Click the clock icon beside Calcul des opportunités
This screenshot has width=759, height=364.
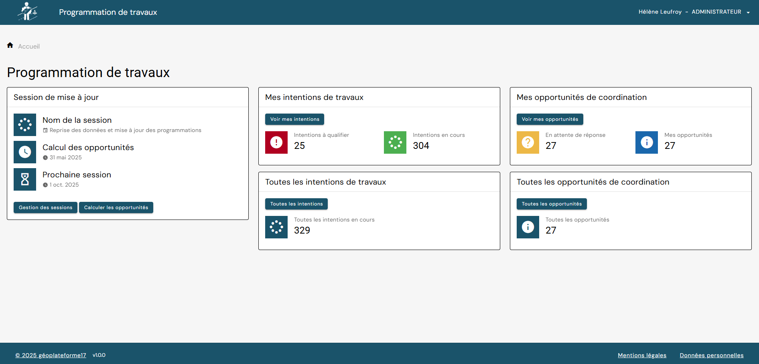(25, 152)
